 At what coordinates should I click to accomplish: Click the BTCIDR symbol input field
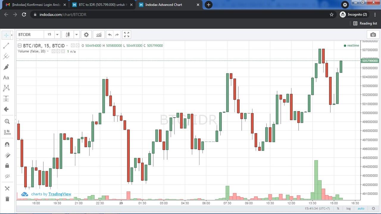pos(30,34)
